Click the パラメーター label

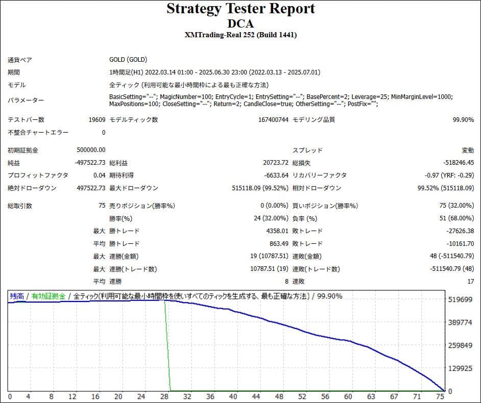pos(26,100)
